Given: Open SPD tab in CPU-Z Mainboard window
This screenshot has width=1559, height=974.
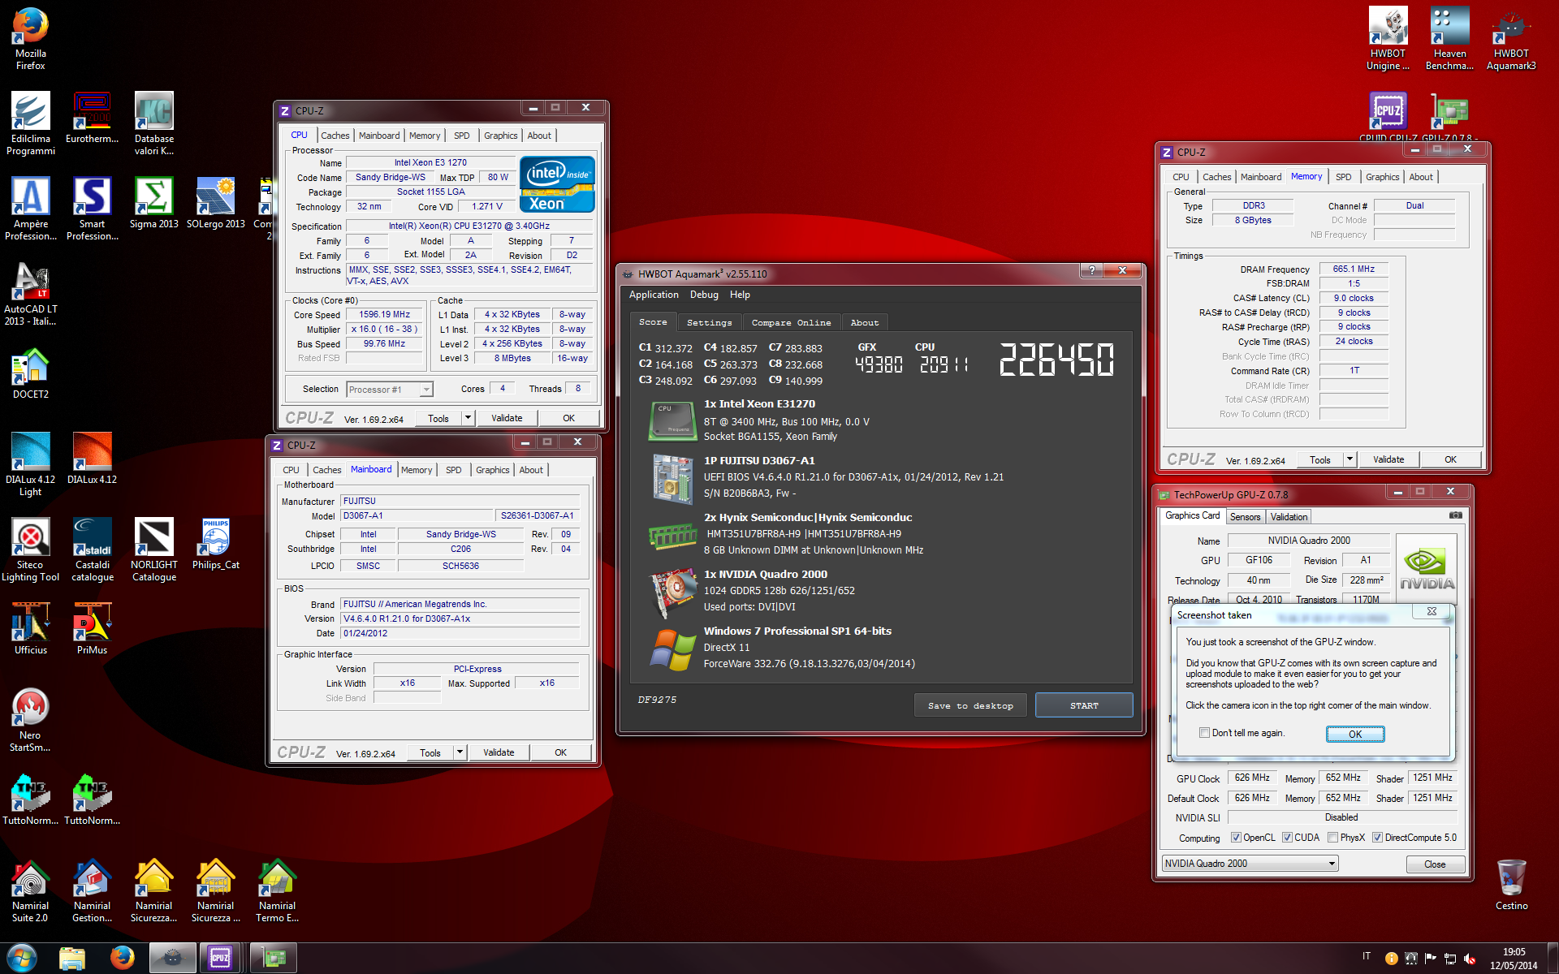Looking at the screenshot, I should [453, 470].
